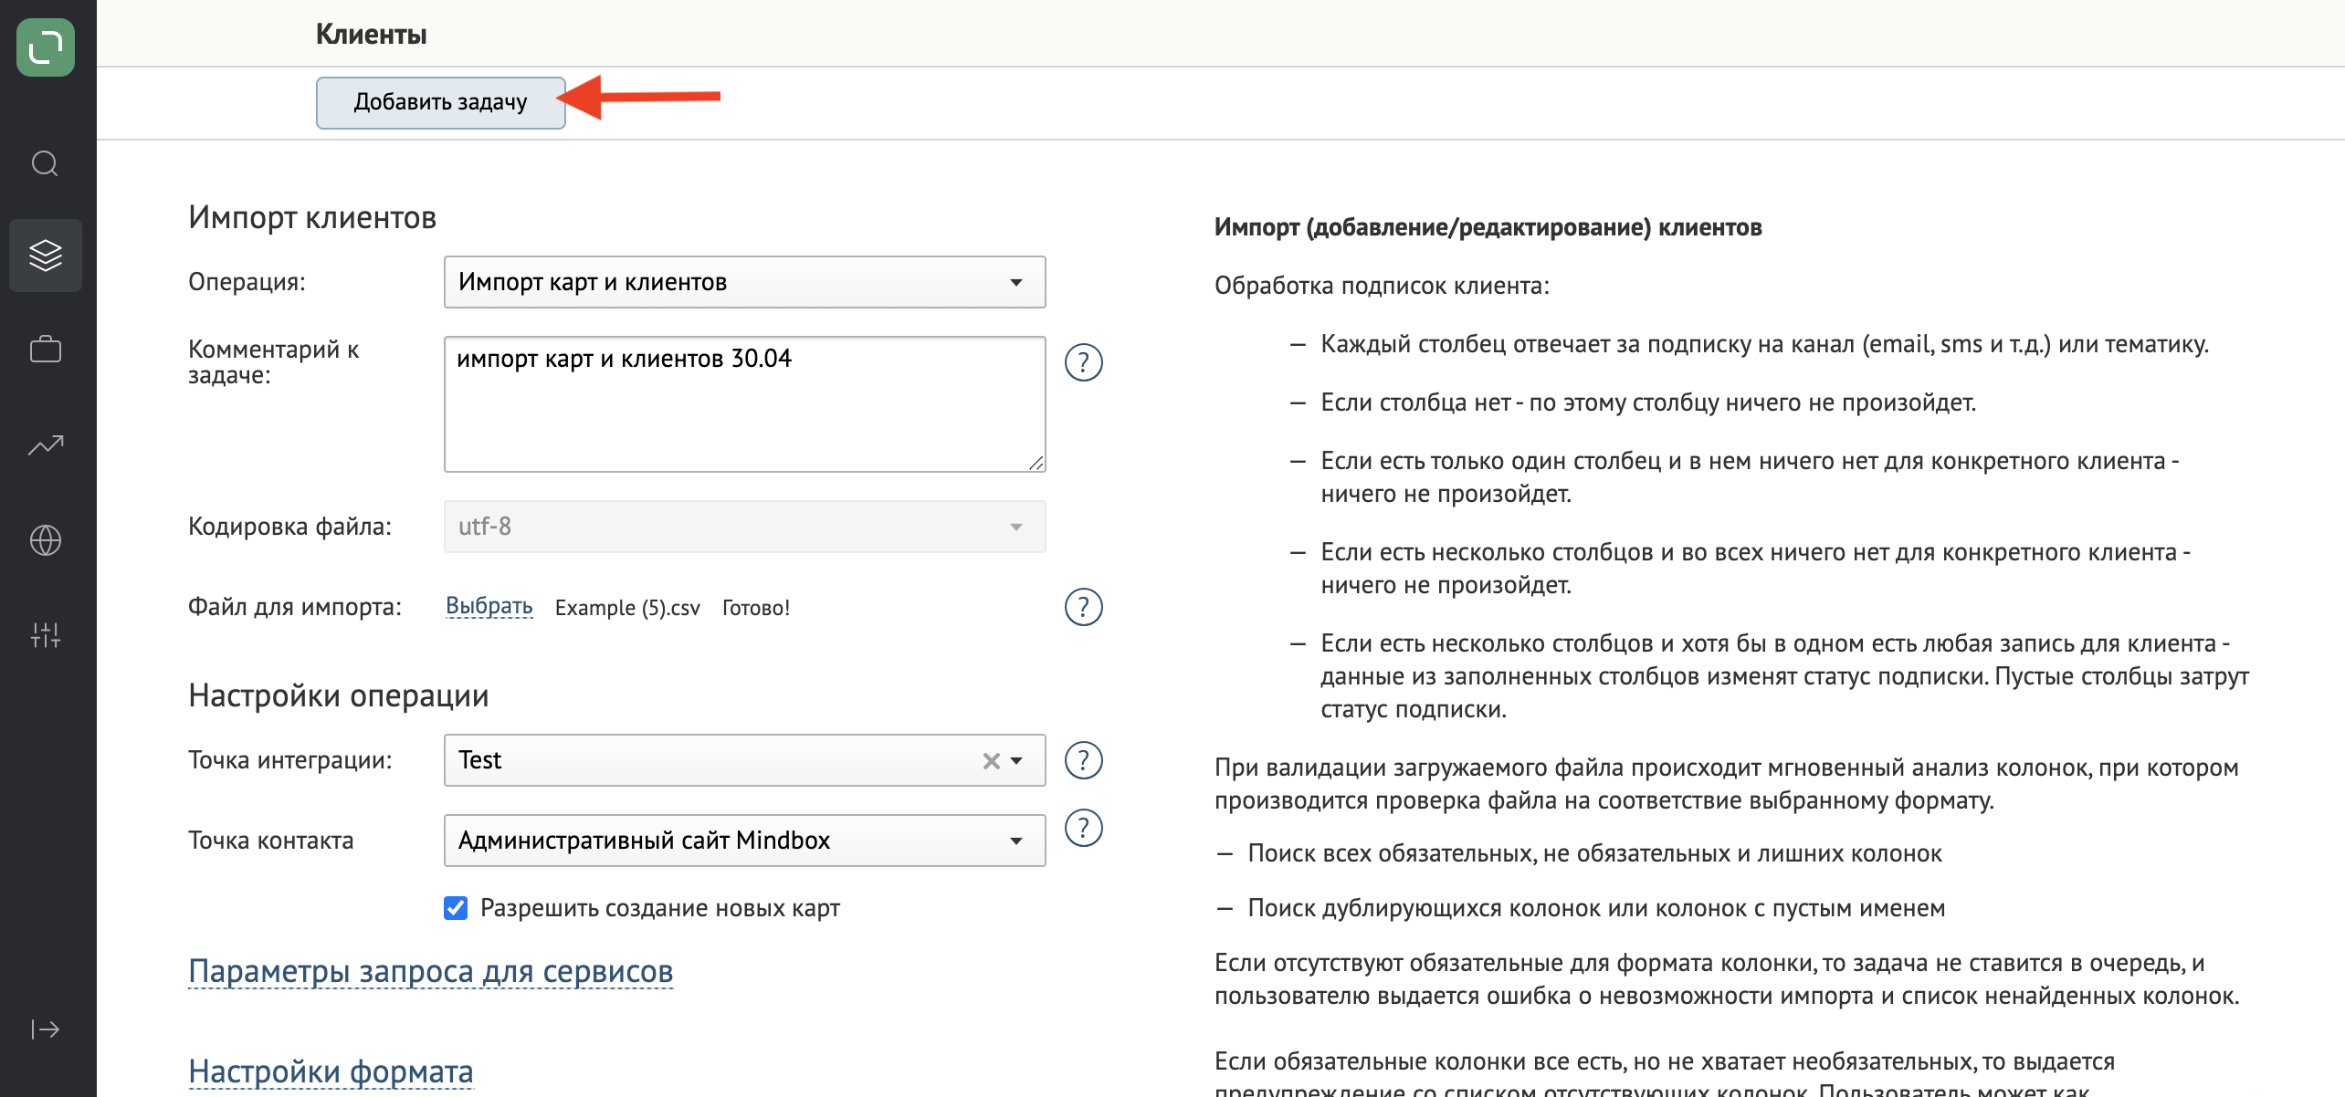
Task: Click the 'Готово!' upload status text
Action: 756,608
